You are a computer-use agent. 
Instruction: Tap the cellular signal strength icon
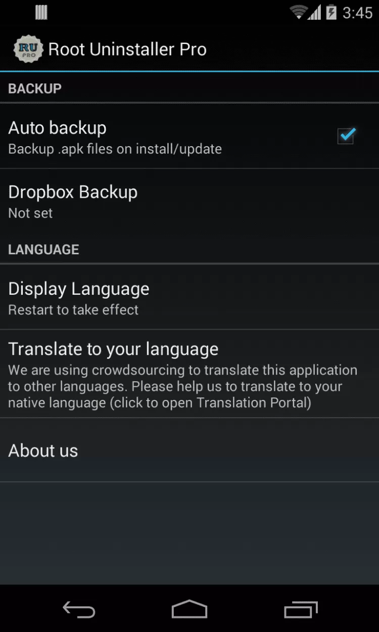tap(315, 13)
